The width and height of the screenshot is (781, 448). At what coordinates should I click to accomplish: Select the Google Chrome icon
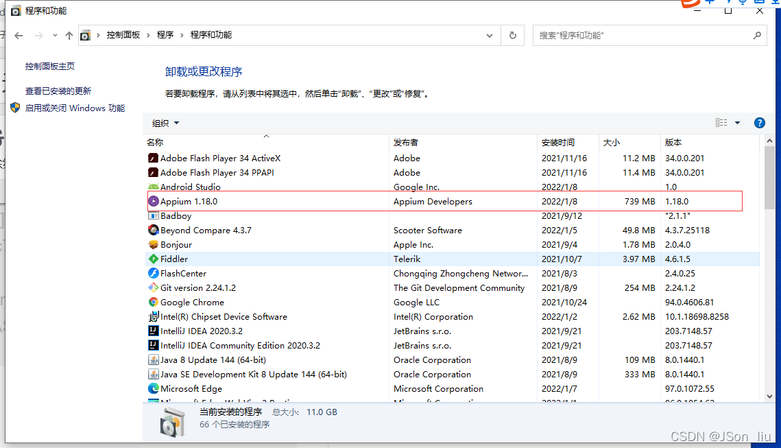pyautogui.click(x=154, y=302)
